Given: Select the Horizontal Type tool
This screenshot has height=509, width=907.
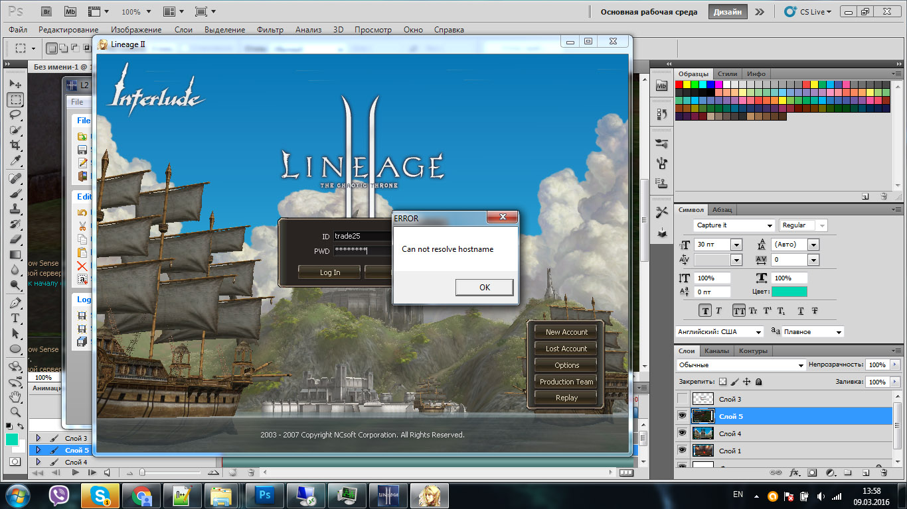Looking at the screenshot, I should 15,318.
